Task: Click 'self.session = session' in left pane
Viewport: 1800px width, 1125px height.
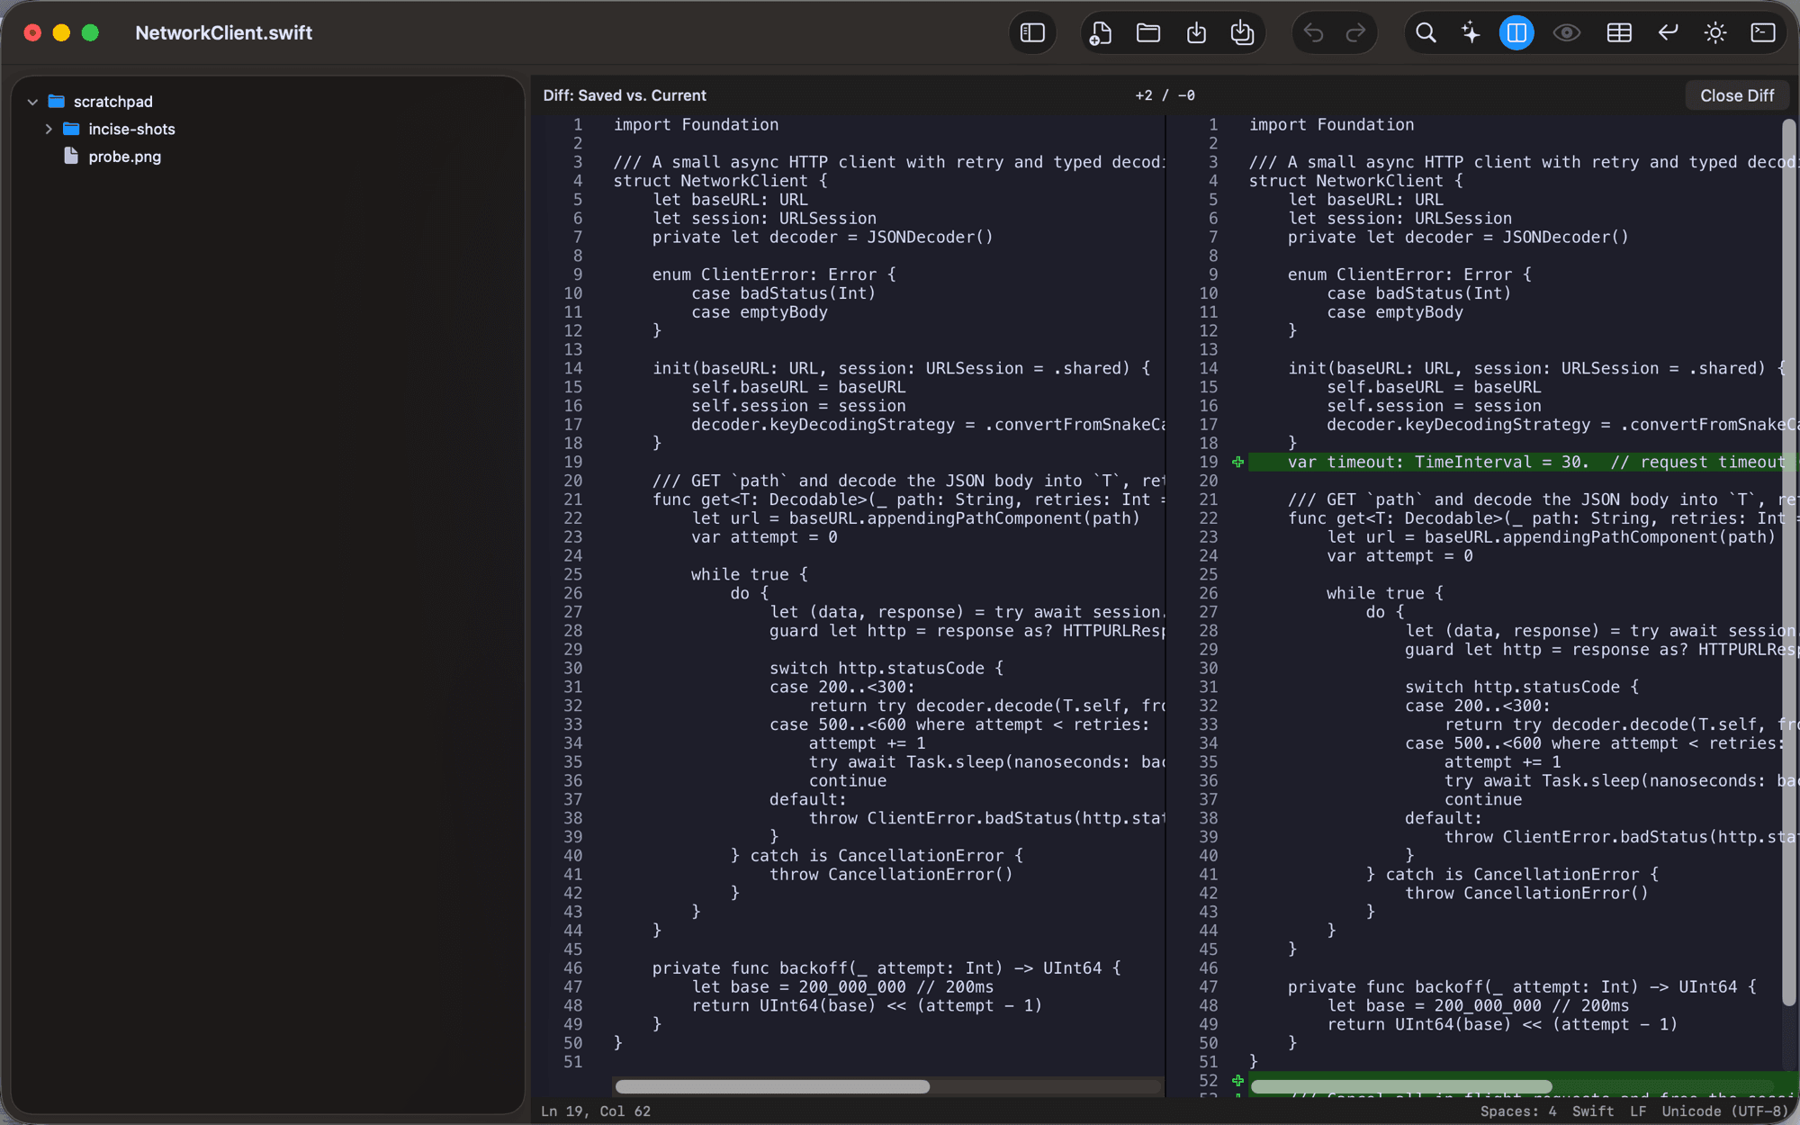Action: point(798,406)
